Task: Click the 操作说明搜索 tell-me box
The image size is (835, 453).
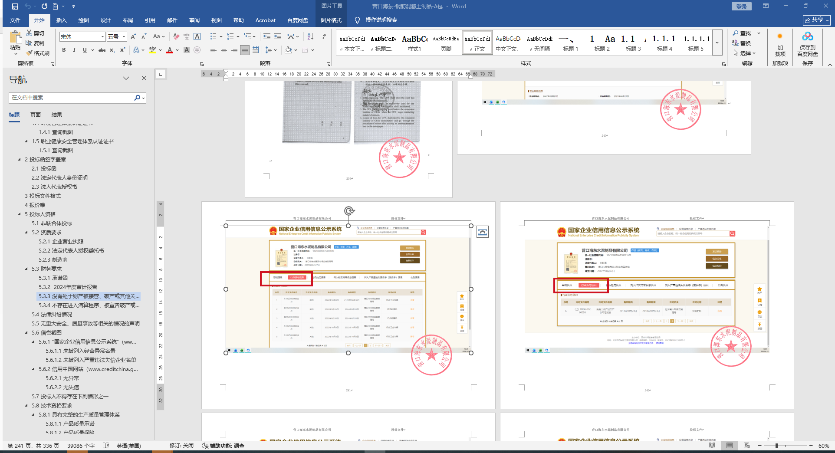Action: tap(376, 20)
